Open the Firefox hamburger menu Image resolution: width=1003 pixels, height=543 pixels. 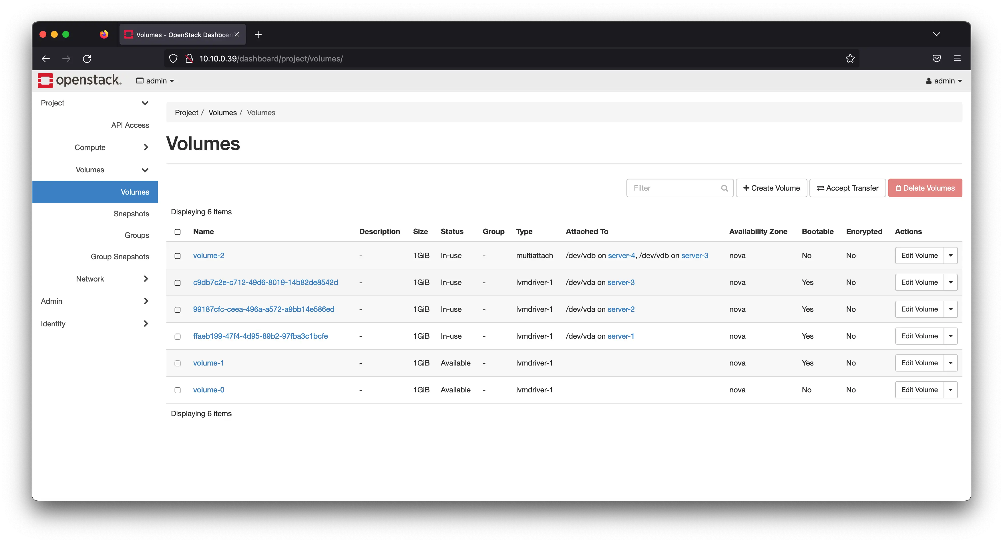point(957,58)
